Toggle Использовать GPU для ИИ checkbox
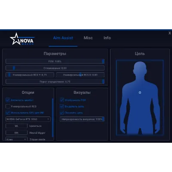This screenshot has width=172, height=172. coord(8,113)
